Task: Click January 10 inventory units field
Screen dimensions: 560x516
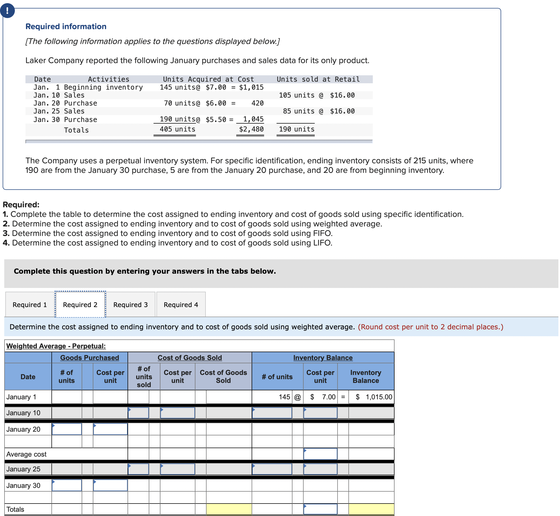Action: click(x=272, y=413)
